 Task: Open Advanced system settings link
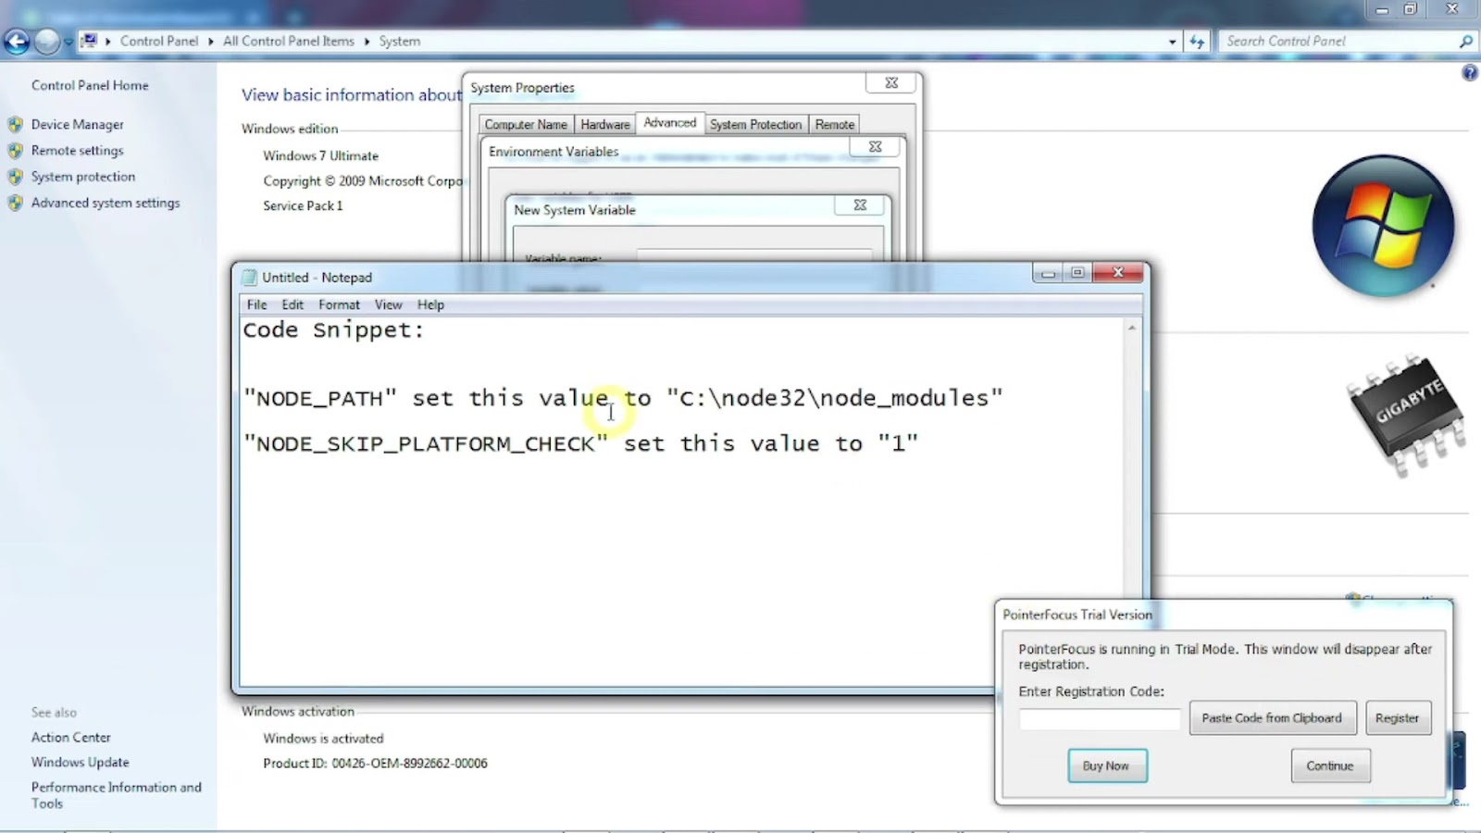click(x=106, y=203)
